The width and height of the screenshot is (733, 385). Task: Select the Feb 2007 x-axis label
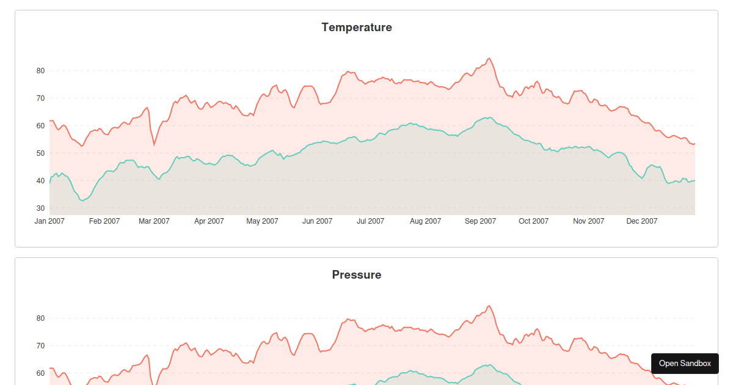point(104,221)
